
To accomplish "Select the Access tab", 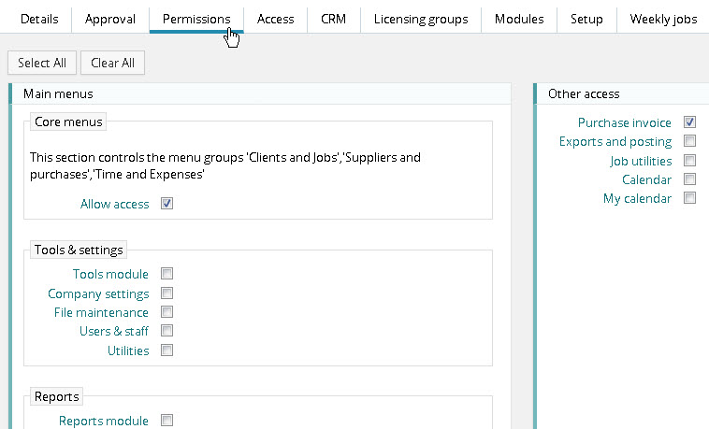I will [275, 19].
